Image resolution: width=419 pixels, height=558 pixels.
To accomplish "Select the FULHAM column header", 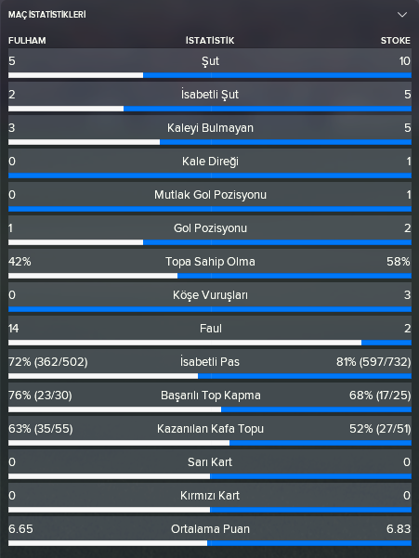I will 27,41.
